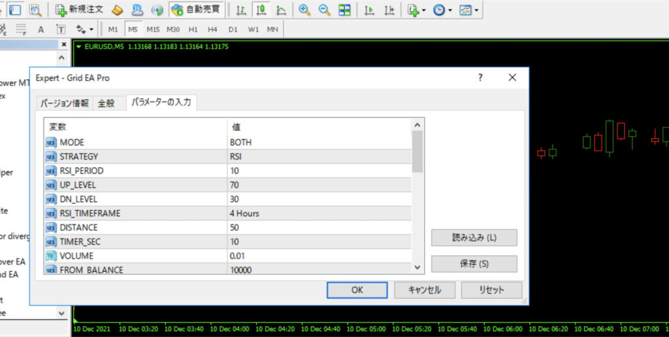
Task: Click the parameter list vertical scrollbar thumb
Action: (x=417, y=151)
